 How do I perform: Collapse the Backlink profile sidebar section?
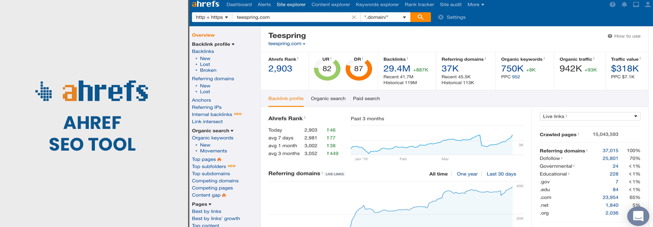(x=213, y=44)
